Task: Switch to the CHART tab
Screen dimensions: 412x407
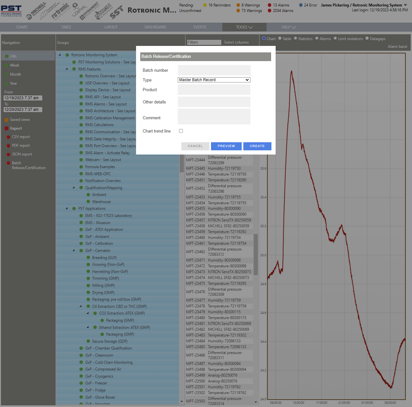Action: (22, 27)
